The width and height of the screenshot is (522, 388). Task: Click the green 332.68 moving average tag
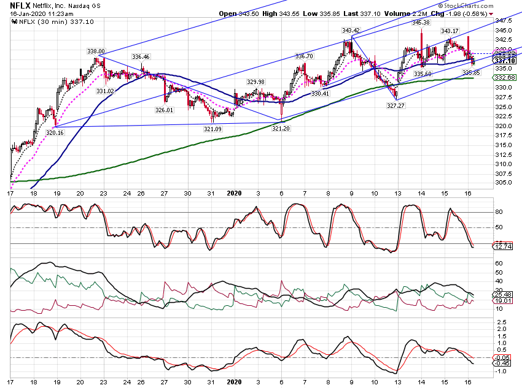click(x=504, y=78)
